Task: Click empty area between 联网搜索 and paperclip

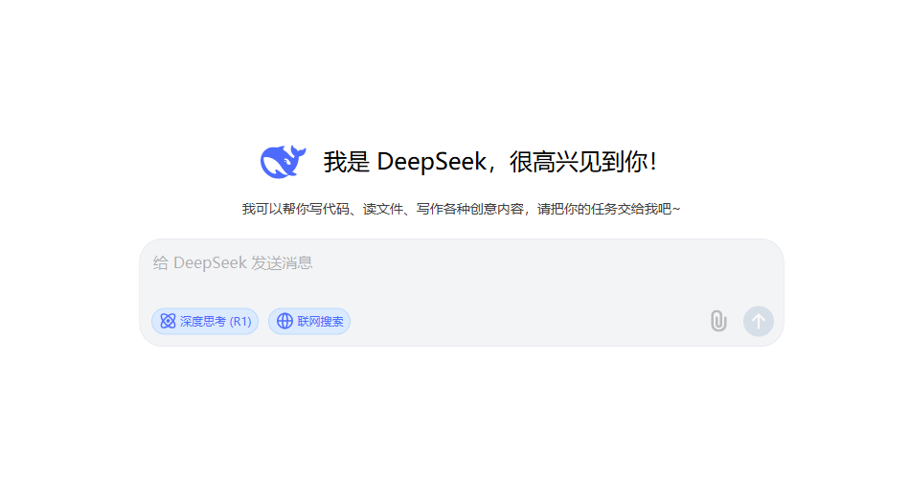Action: tap(528, 321)
